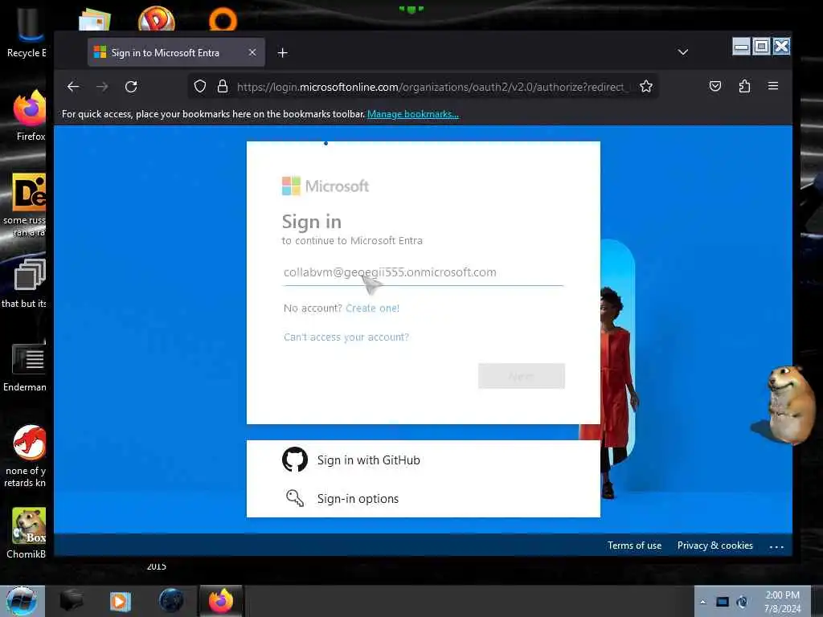Click the dark box taskbar icon

point(72,601)
